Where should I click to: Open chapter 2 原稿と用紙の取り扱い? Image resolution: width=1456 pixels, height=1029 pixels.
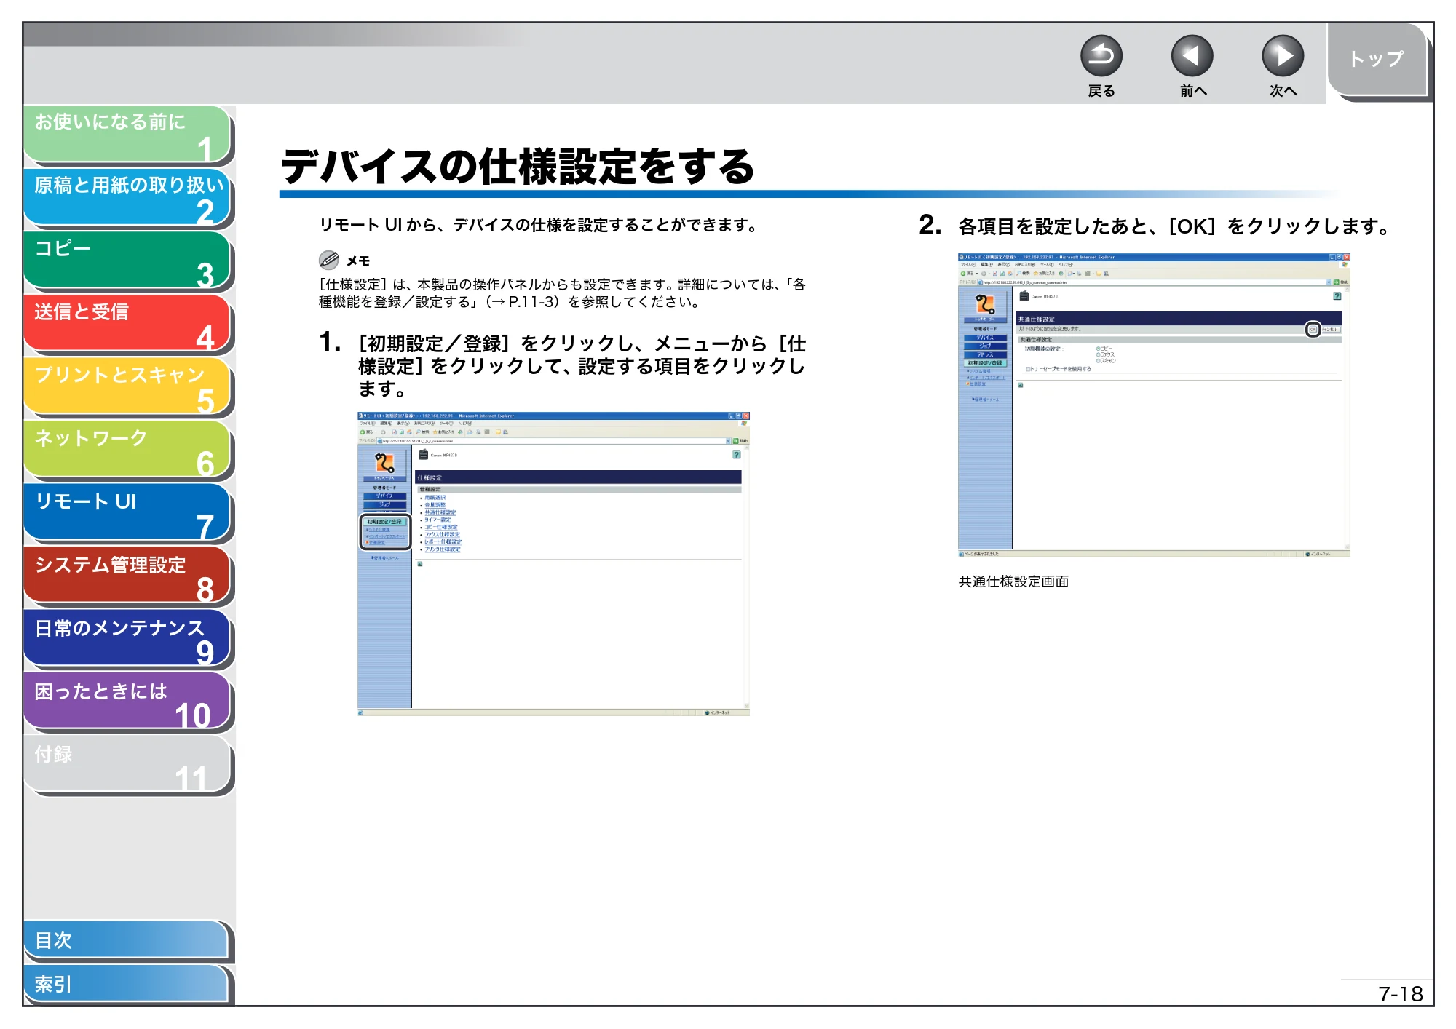coord(127,197)
